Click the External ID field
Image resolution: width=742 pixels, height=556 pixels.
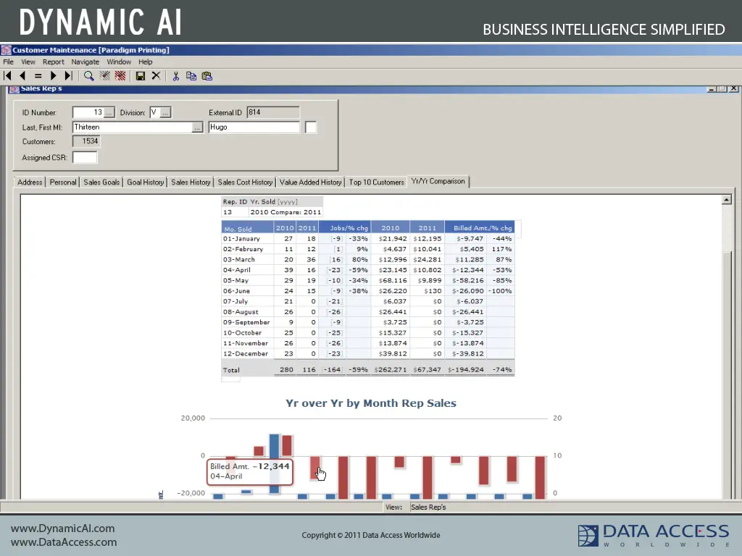pos(273,112)
